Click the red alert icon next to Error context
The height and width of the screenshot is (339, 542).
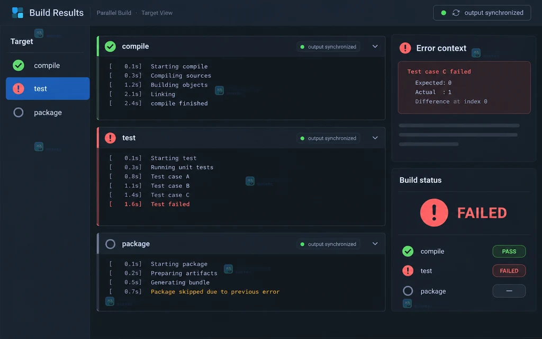click(x=405, y=48)
